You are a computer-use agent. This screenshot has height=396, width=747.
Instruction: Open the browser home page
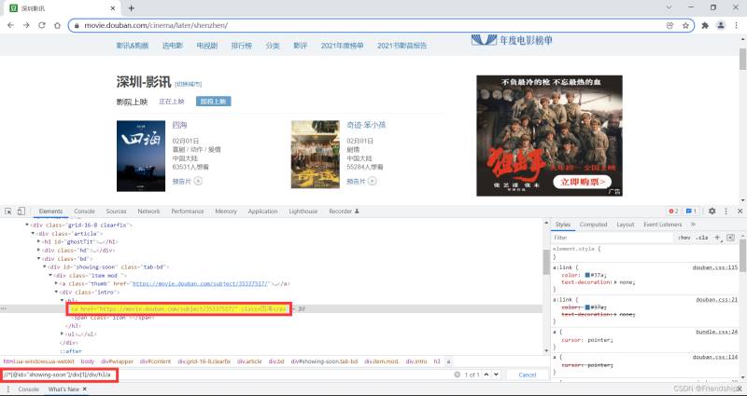coord(57,25)
